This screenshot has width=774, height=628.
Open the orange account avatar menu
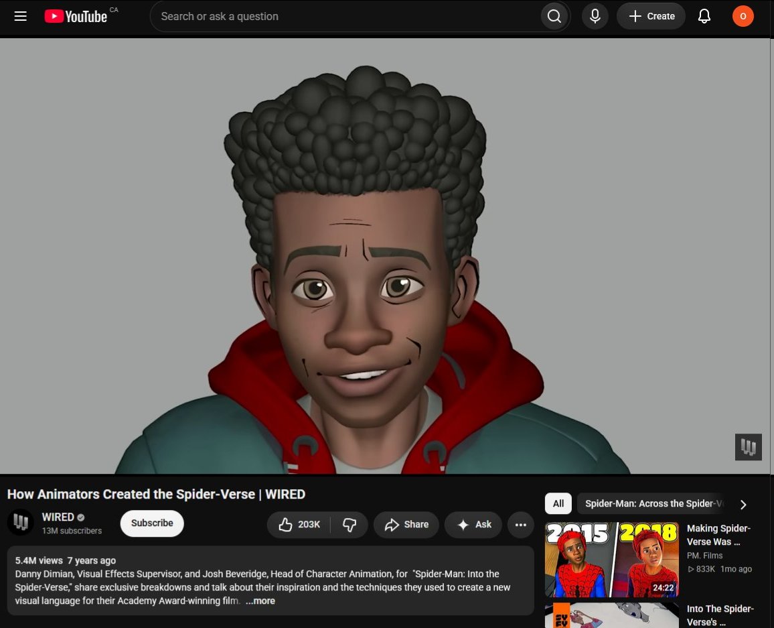(743, 16)
